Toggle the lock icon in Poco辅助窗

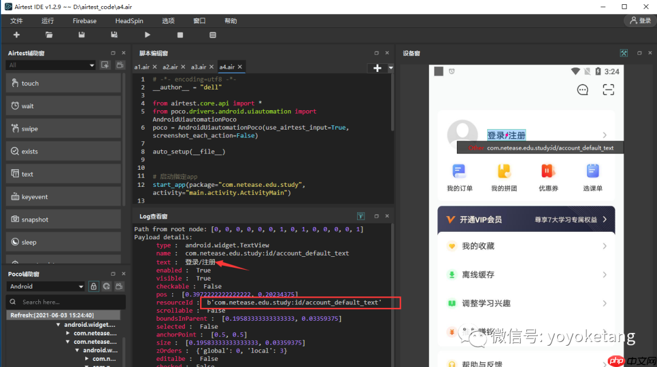94,286
